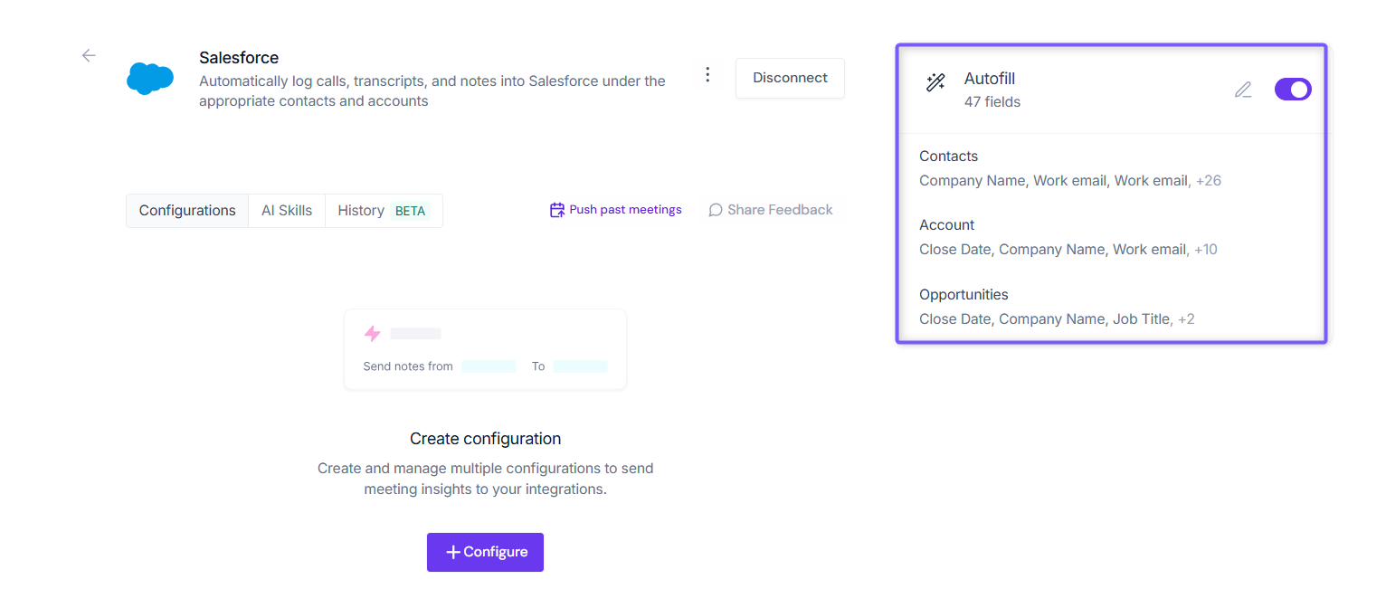Viewport: 1386px width, 608px height.
Task: Go back using the left arrow
Action: [x=89, y=55]
